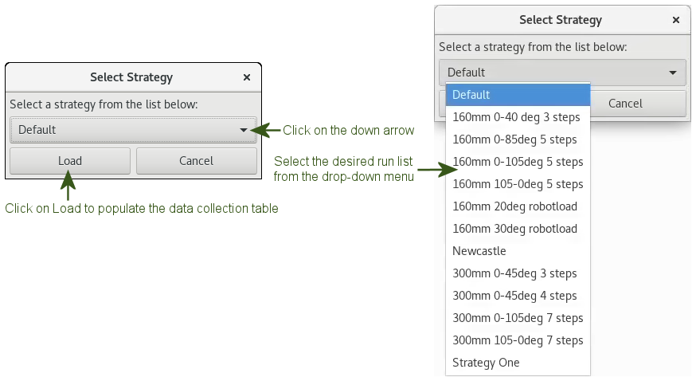Image resolution: width=696 pixels, height=381 pixels.
Task: Select 160mm 105-0deg 5 steps entry
Action: tap(518, 184)
